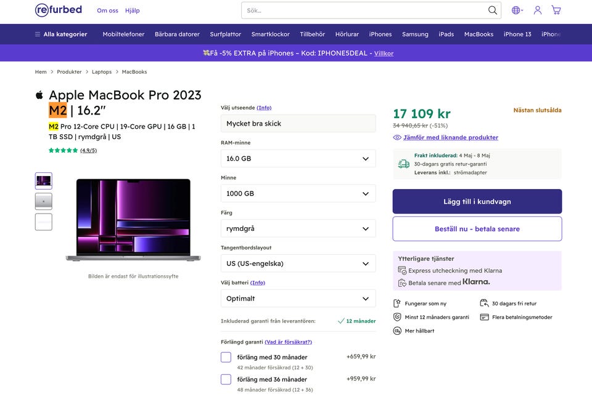Open the user account icon
The image size is (592, 402).
(538, 10)
